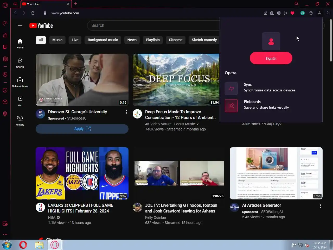Click the send arrow icon
This screenshot has height=250, width=333.
[x=286, y=13]
